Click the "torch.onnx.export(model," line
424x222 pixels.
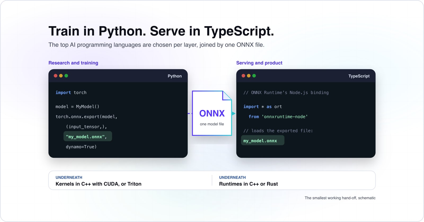coord(86,117)
